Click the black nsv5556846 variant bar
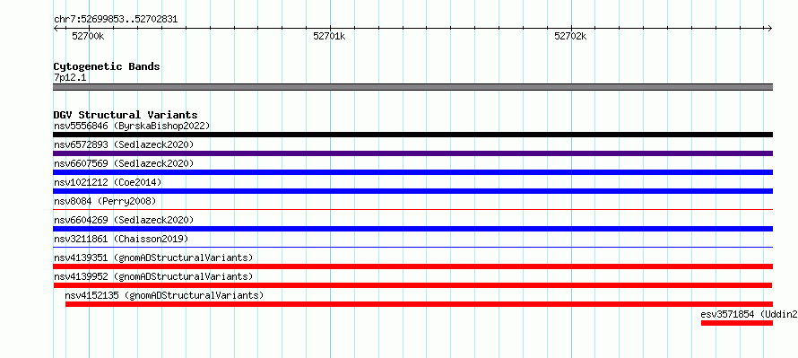The height and width of the screenshot is (358, 798). (412, 135)
